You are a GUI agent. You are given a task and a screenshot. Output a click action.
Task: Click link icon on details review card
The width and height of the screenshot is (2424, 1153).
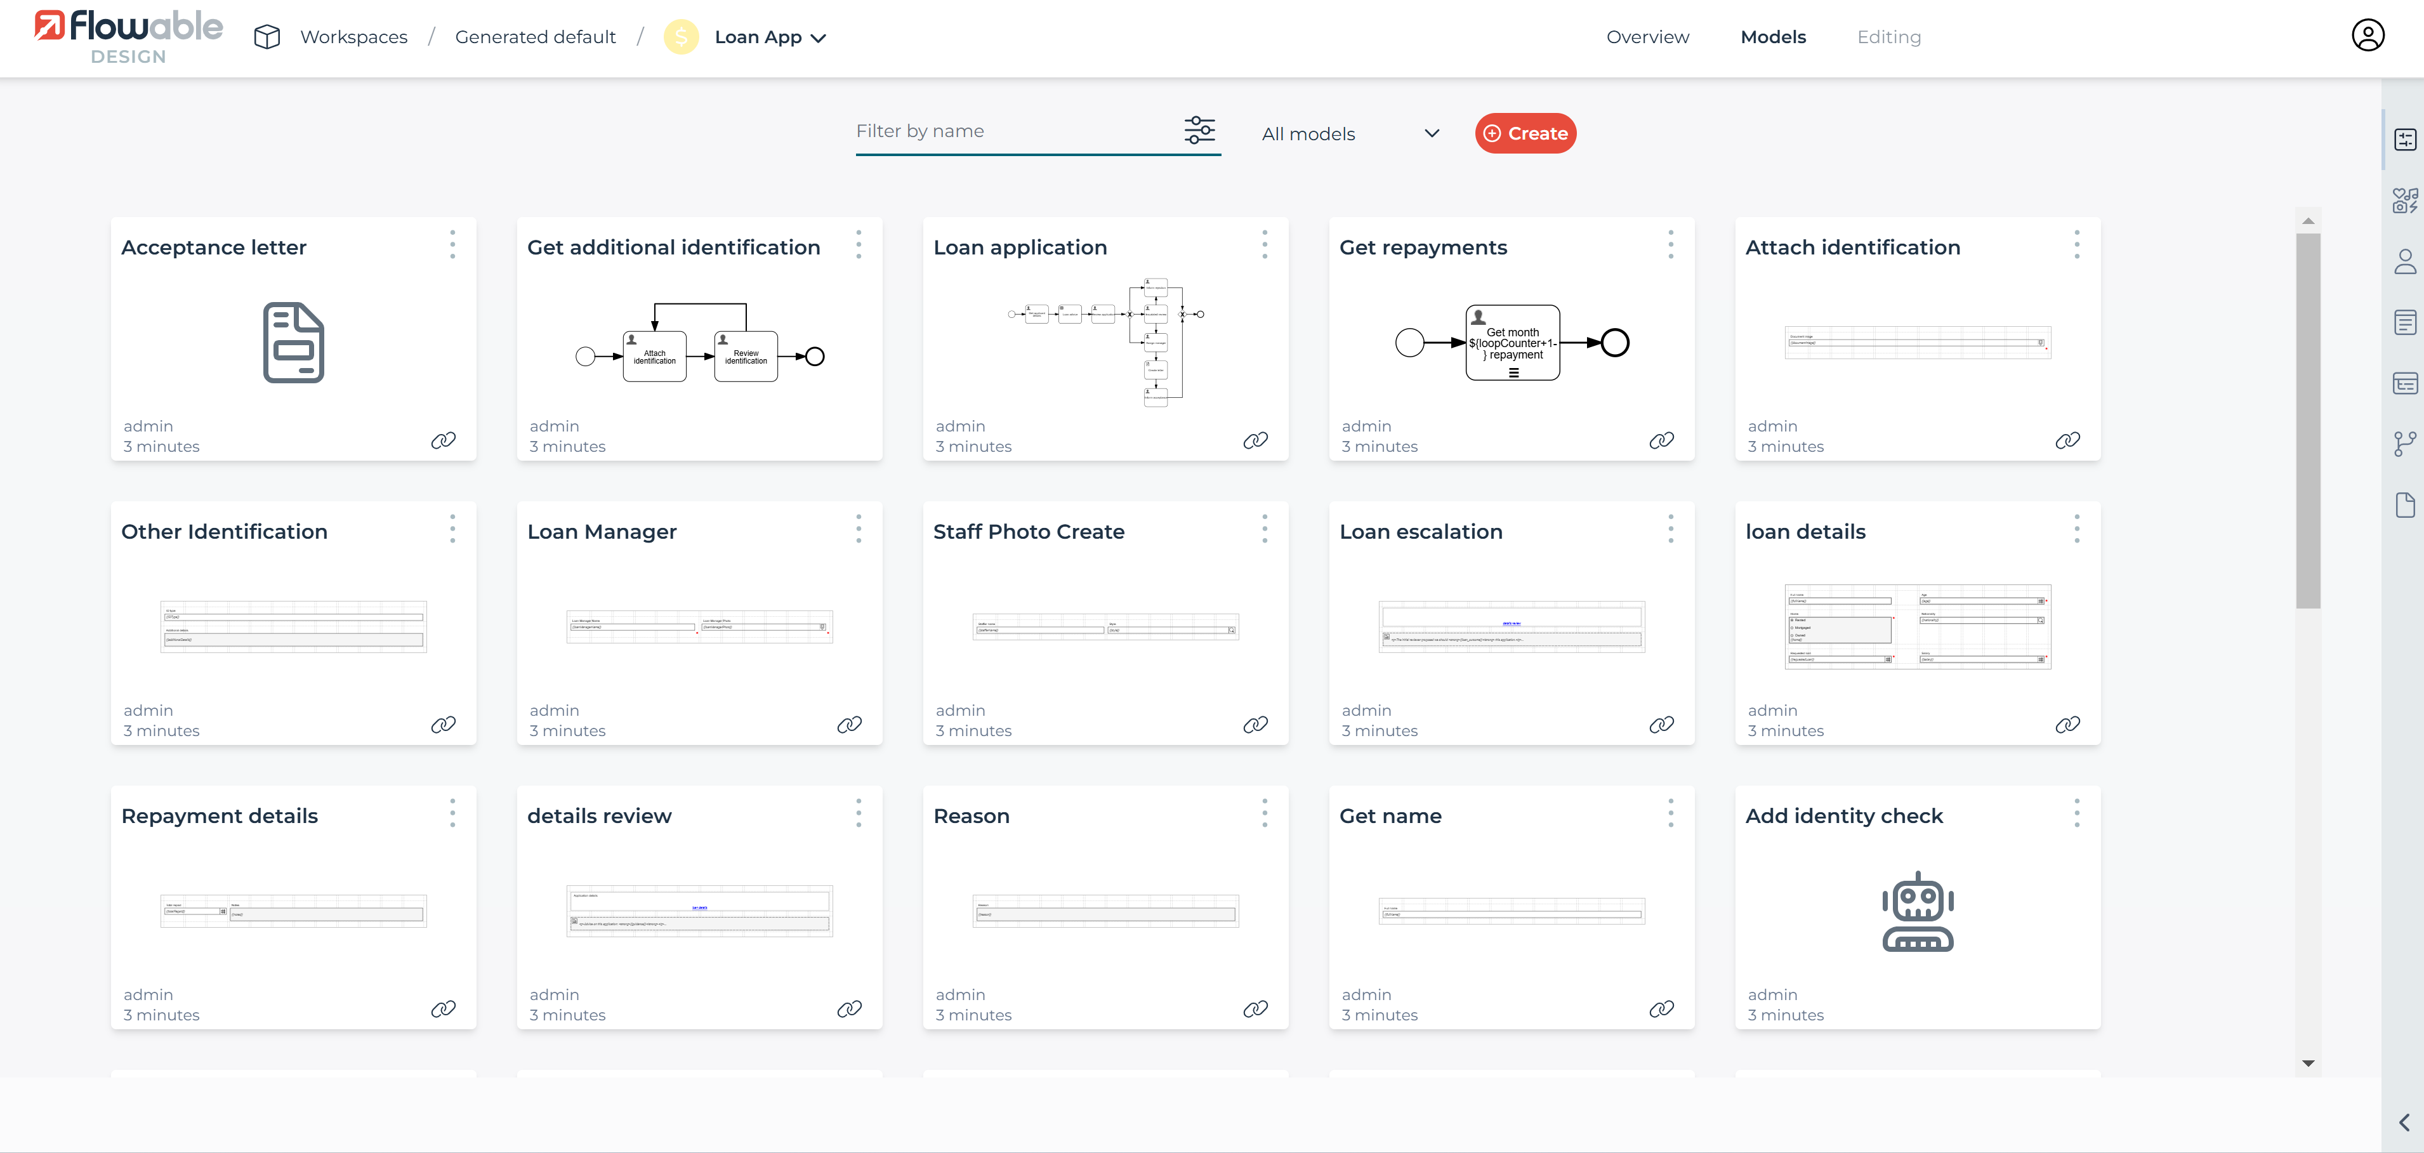pos(850,1009)
